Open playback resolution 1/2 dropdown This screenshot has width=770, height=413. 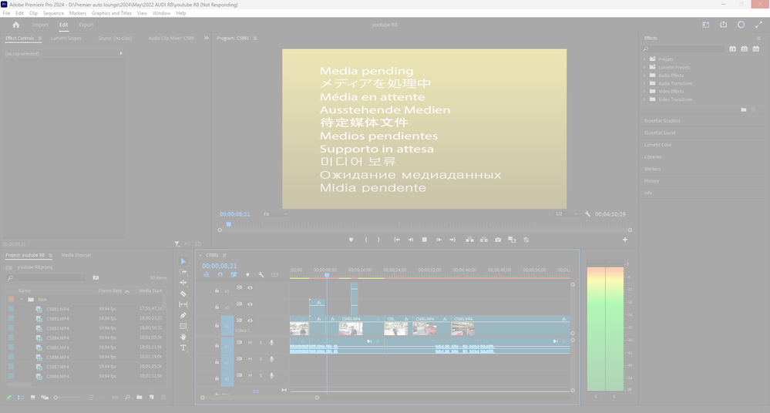click(x=567, y=214)
